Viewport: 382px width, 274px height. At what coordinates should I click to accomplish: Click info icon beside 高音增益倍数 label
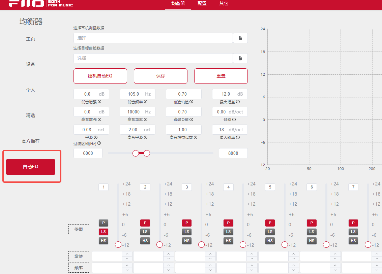click(195, 137)
